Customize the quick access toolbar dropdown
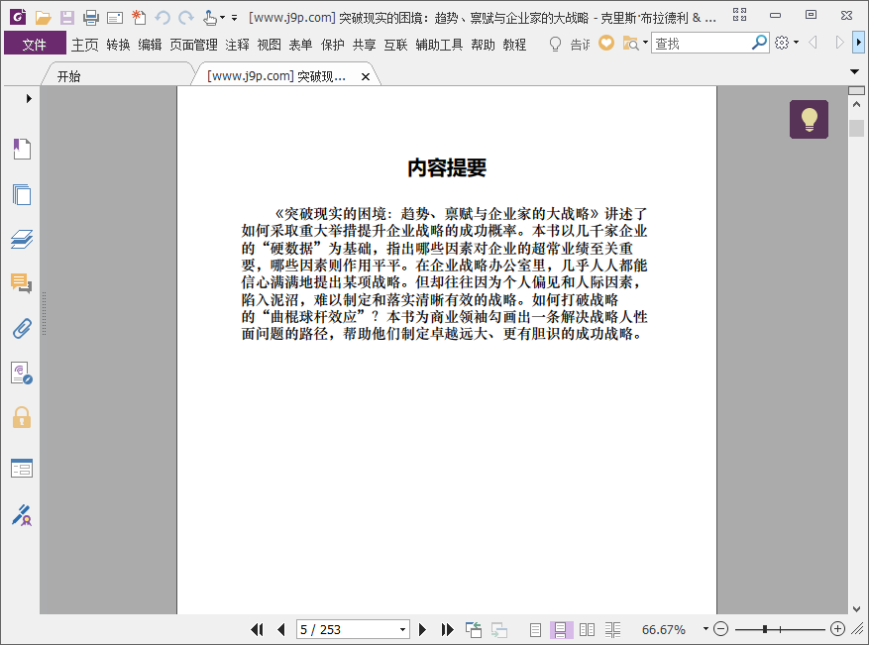Viewport: 869px width, 645px height. [235, 18]
